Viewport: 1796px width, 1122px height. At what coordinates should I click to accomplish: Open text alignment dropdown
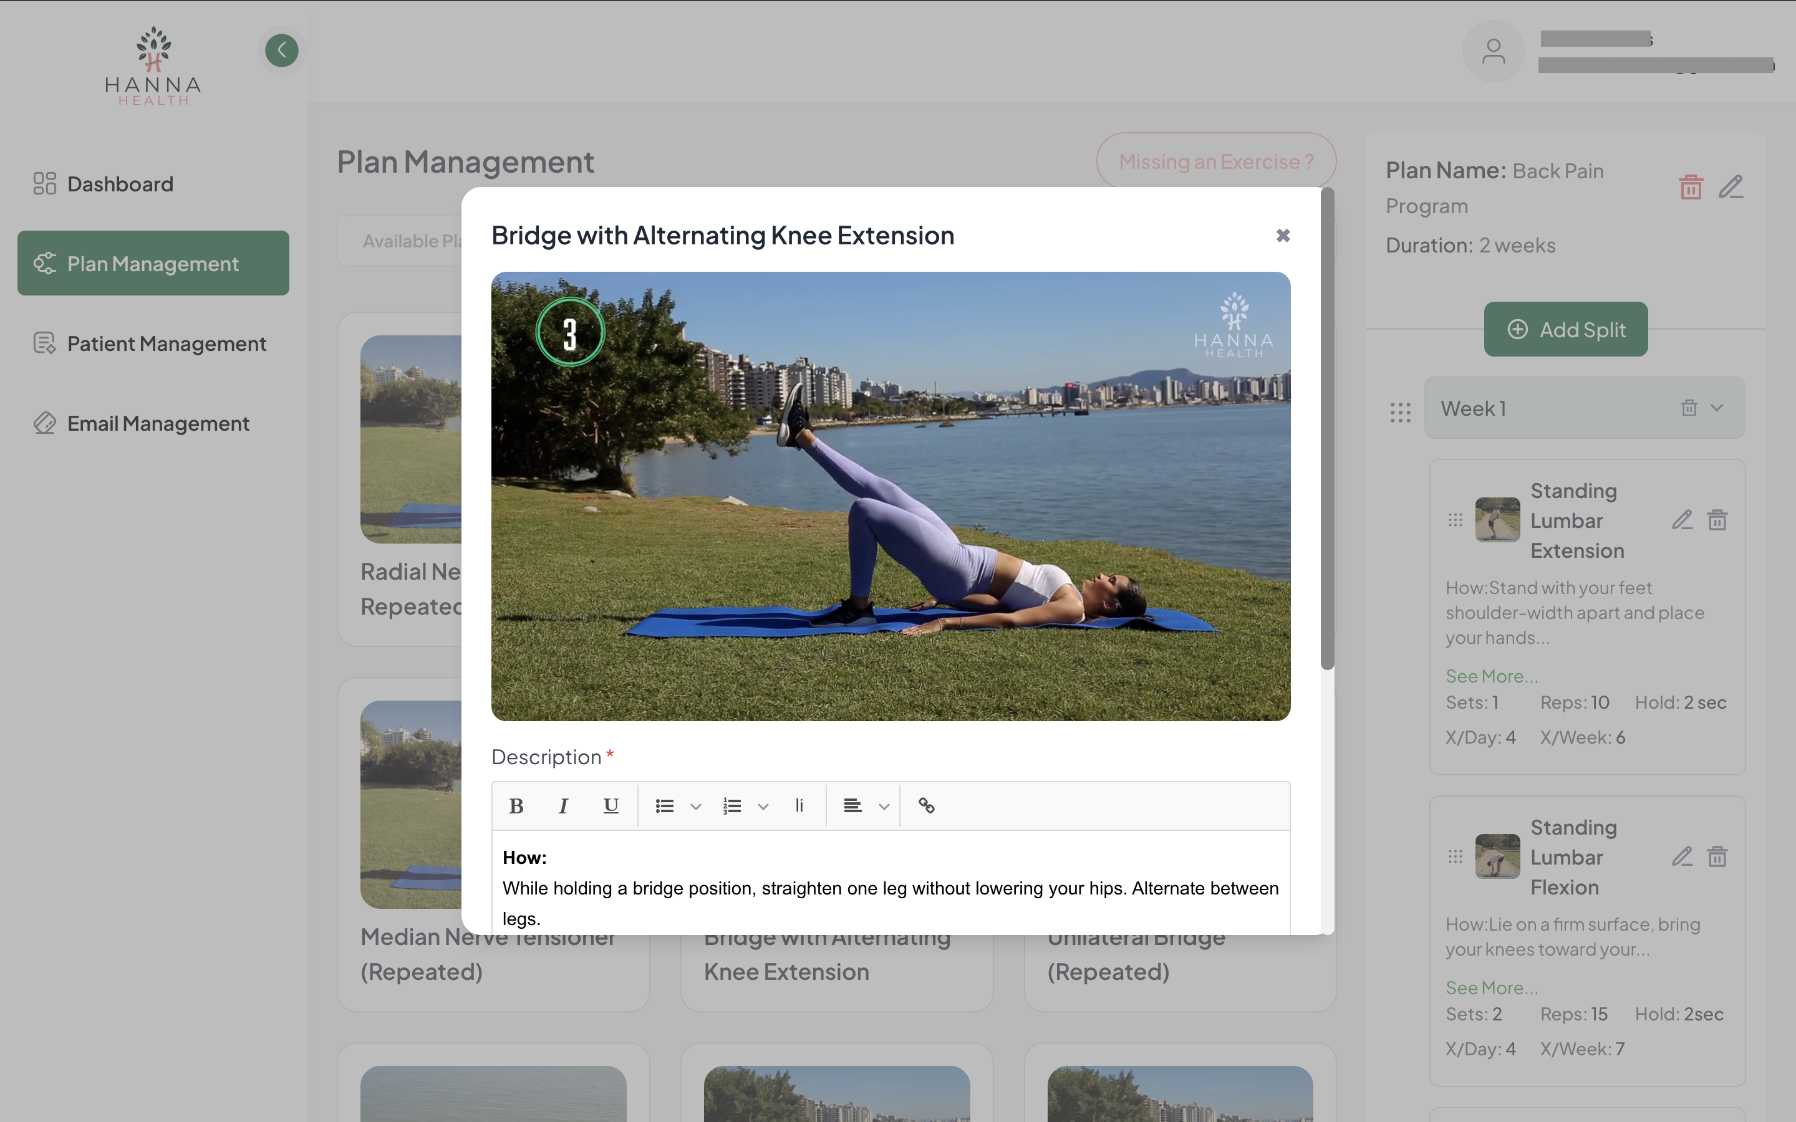tap(883, 807)
